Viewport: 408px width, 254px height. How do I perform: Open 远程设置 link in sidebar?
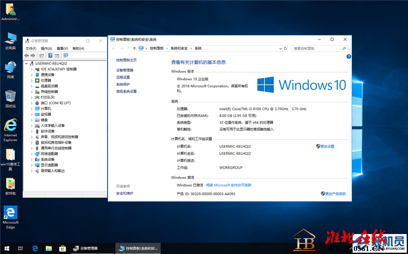(x=123, y=77)
